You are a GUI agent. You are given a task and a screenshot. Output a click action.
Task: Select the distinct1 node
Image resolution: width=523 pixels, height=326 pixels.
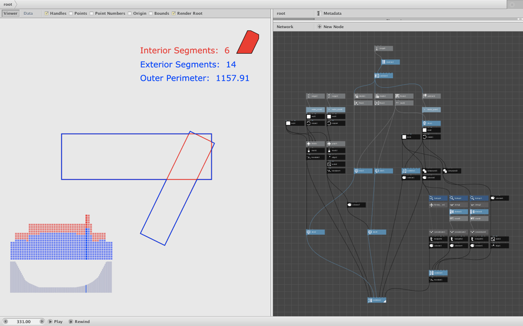point(459,212)
